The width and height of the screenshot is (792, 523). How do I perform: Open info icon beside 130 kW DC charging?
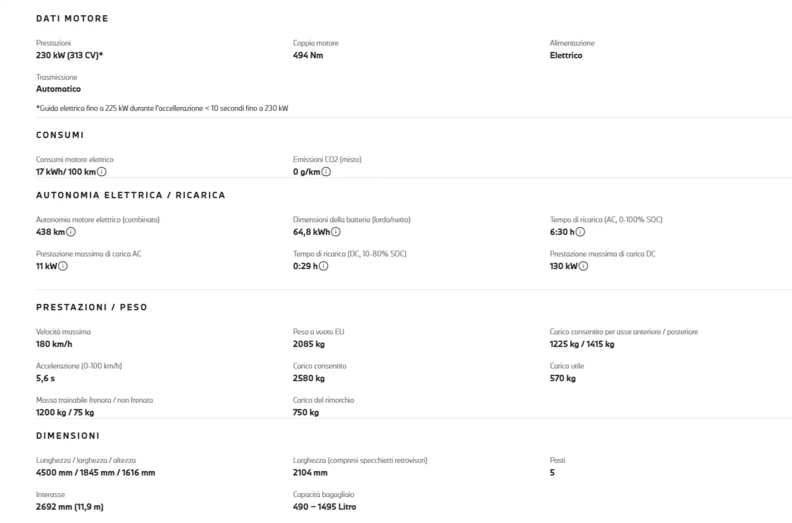coord(583,266)
